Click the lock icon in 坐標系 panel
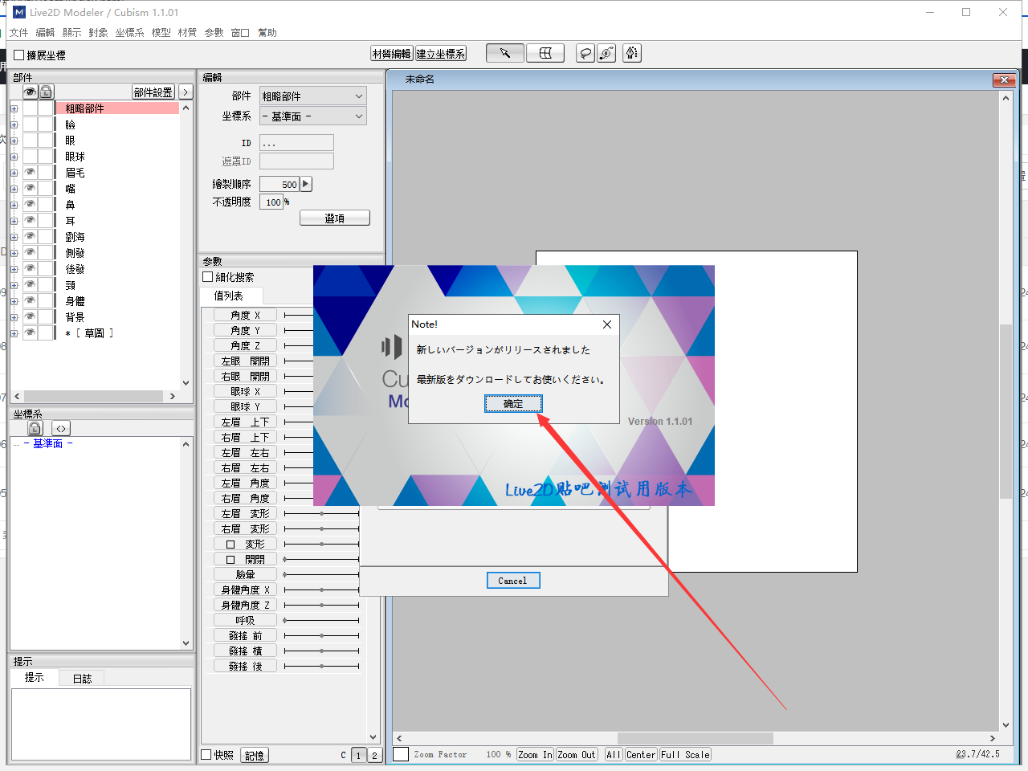The width and height of the screenshot is (1028, 771). [35, 428]
